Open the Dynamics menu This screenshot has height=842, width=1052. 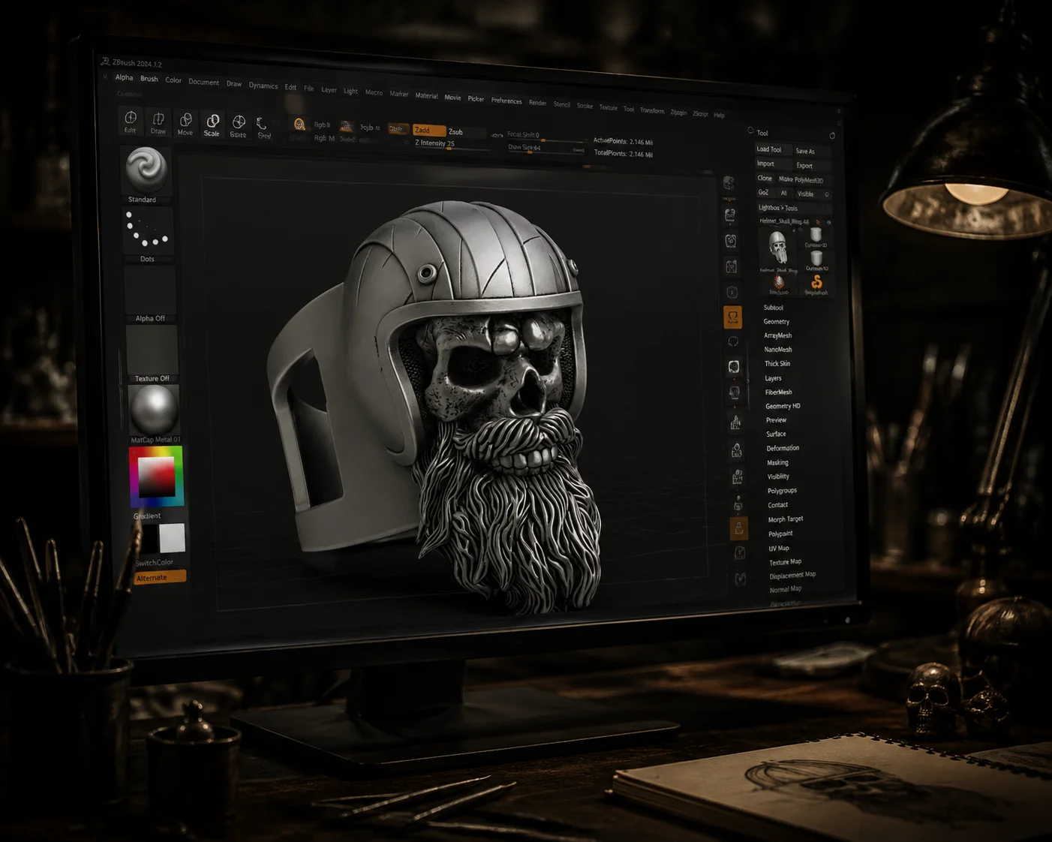pos(263,86)
